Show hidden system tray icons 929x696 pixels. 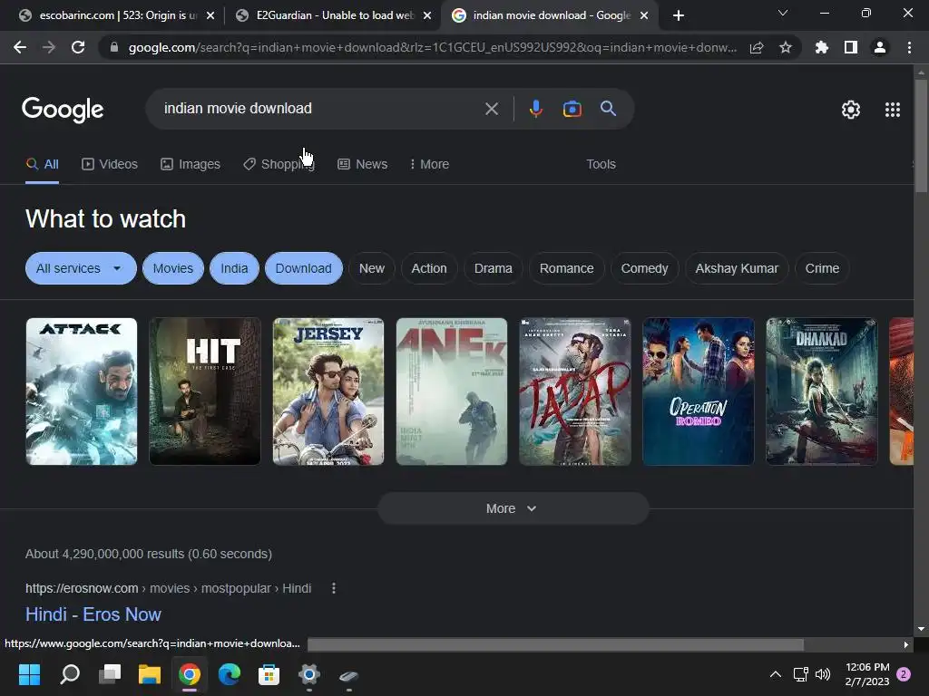tap(775, 674)
